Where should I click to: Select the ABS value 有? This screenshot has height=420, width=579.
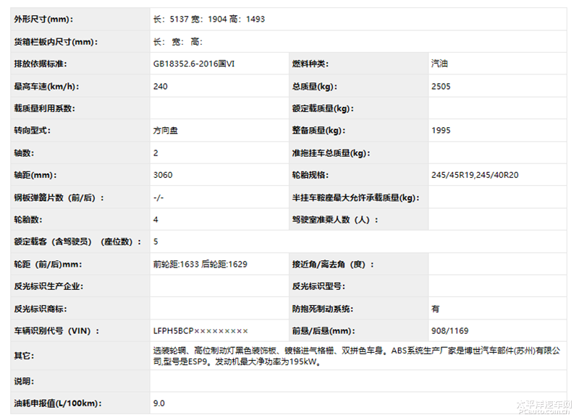point(436,309)
